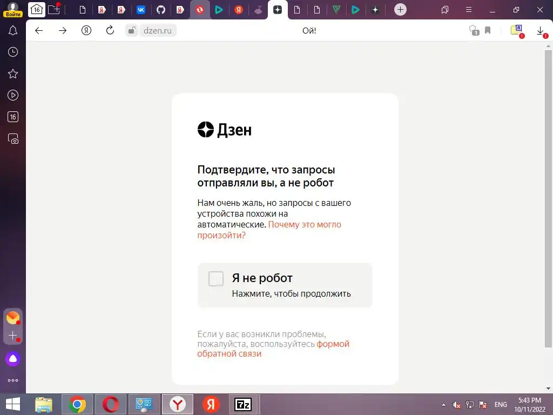
Task: Click the connection lock icon
Action: [132, 31]
